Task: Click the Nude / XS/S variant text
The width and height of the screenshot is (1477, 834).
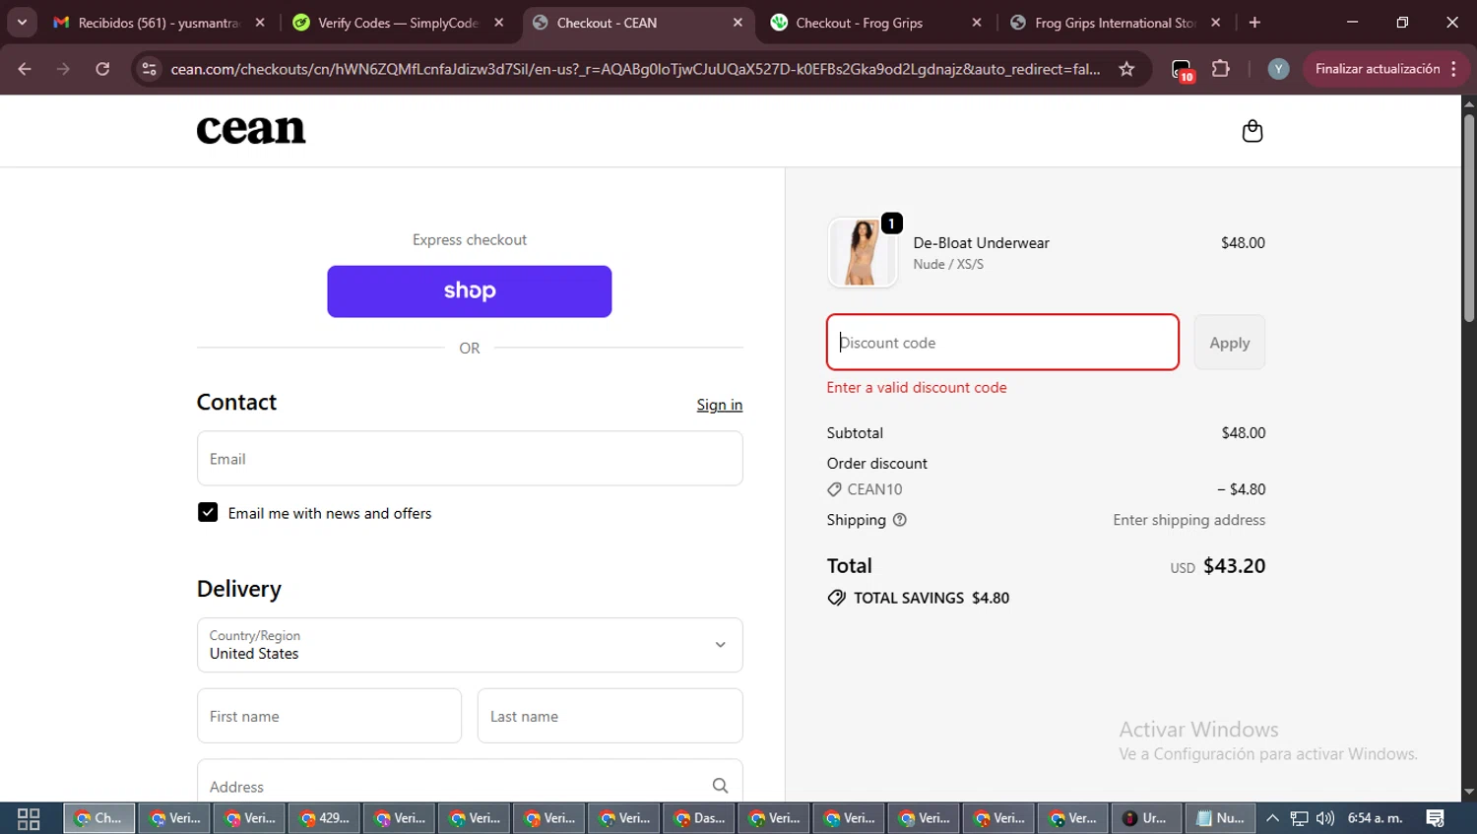Action: click(x=948, y=264)
